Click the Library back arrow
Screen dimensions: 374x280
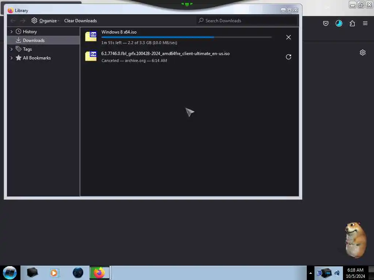pos(13,21)
